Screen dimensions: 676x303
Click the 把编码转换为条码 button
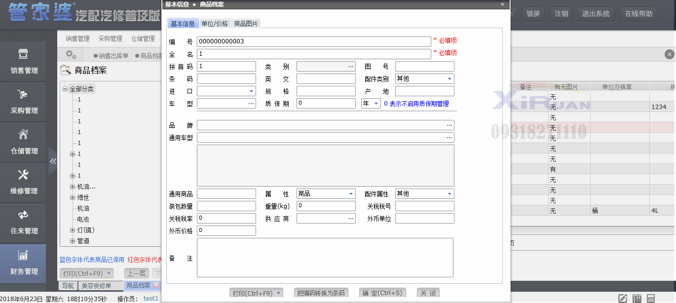321,293
